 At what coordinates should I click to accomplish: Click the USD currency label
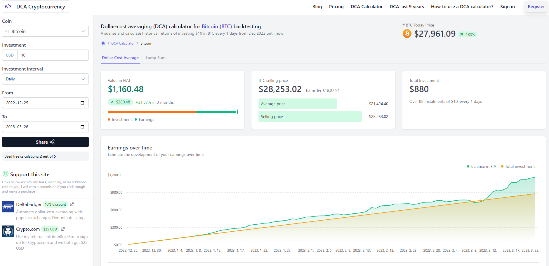pos(10,55)
